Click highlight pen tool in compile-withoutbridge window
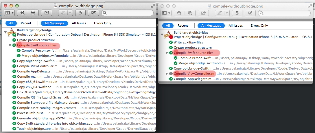315x133 pixels. [220, 13]
